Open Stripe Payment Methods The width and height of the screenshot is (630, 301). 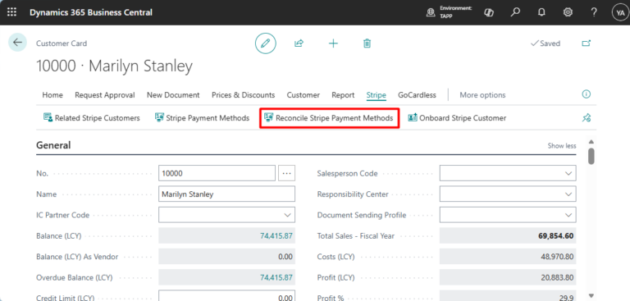pyautogui.click(x=202, y=118)
